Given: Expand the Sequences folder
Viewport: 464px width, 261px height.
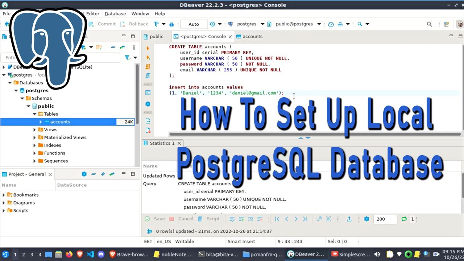Looking at the screenshot, I should click(x=34, y=161).
